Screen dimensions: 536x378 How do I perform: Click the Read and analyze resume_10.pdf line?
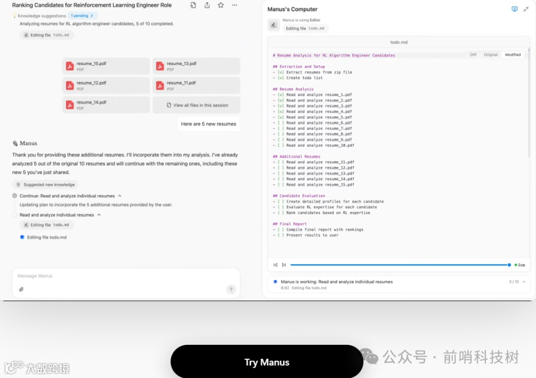[314, 145]
